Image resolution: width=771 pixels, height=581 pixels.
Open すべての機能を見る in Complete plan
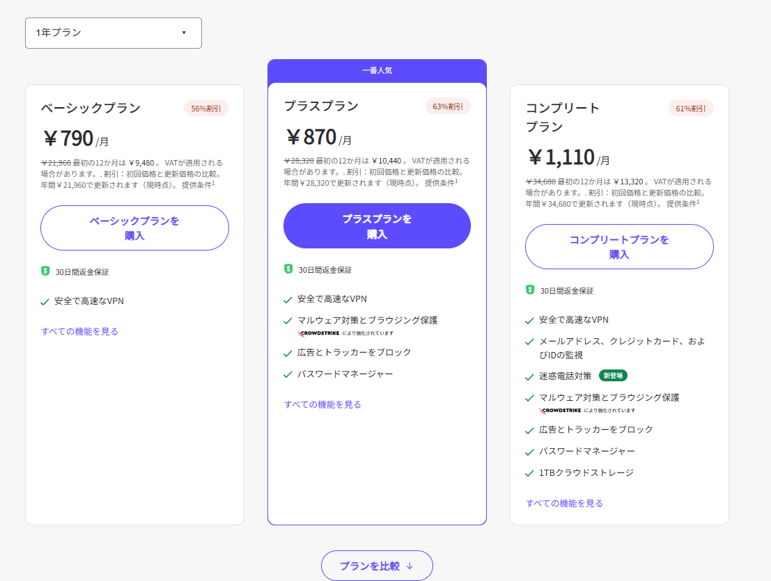pyautogui.click(x=564, y=503)
